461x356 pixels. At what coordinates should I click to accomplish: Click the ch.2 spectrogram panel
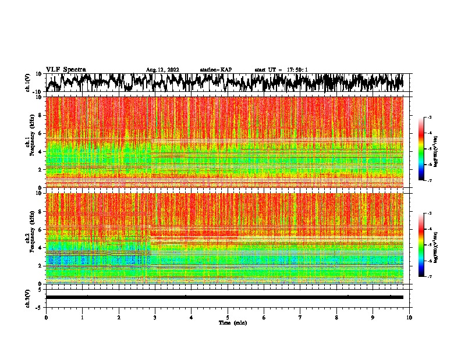pos(225,238)
